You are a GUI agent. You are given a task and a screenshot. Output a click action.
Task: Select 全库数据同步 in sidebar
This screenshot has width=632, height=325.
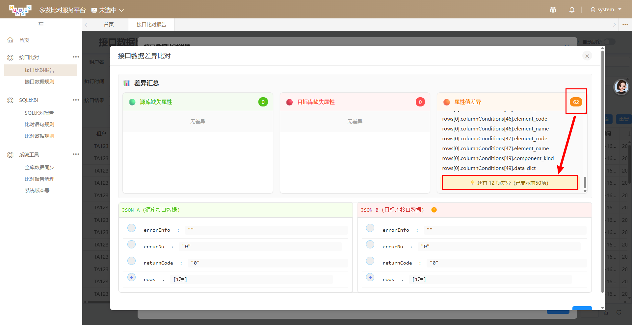pos(39,167)
